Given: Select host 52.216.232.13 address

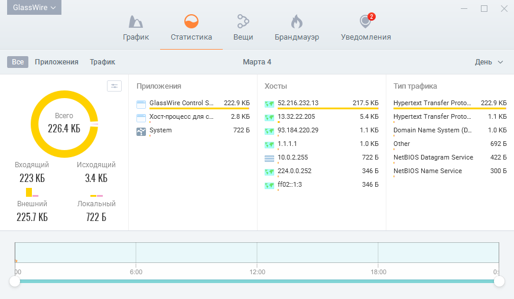Looking at the screenshot, I should click(298, 103).
